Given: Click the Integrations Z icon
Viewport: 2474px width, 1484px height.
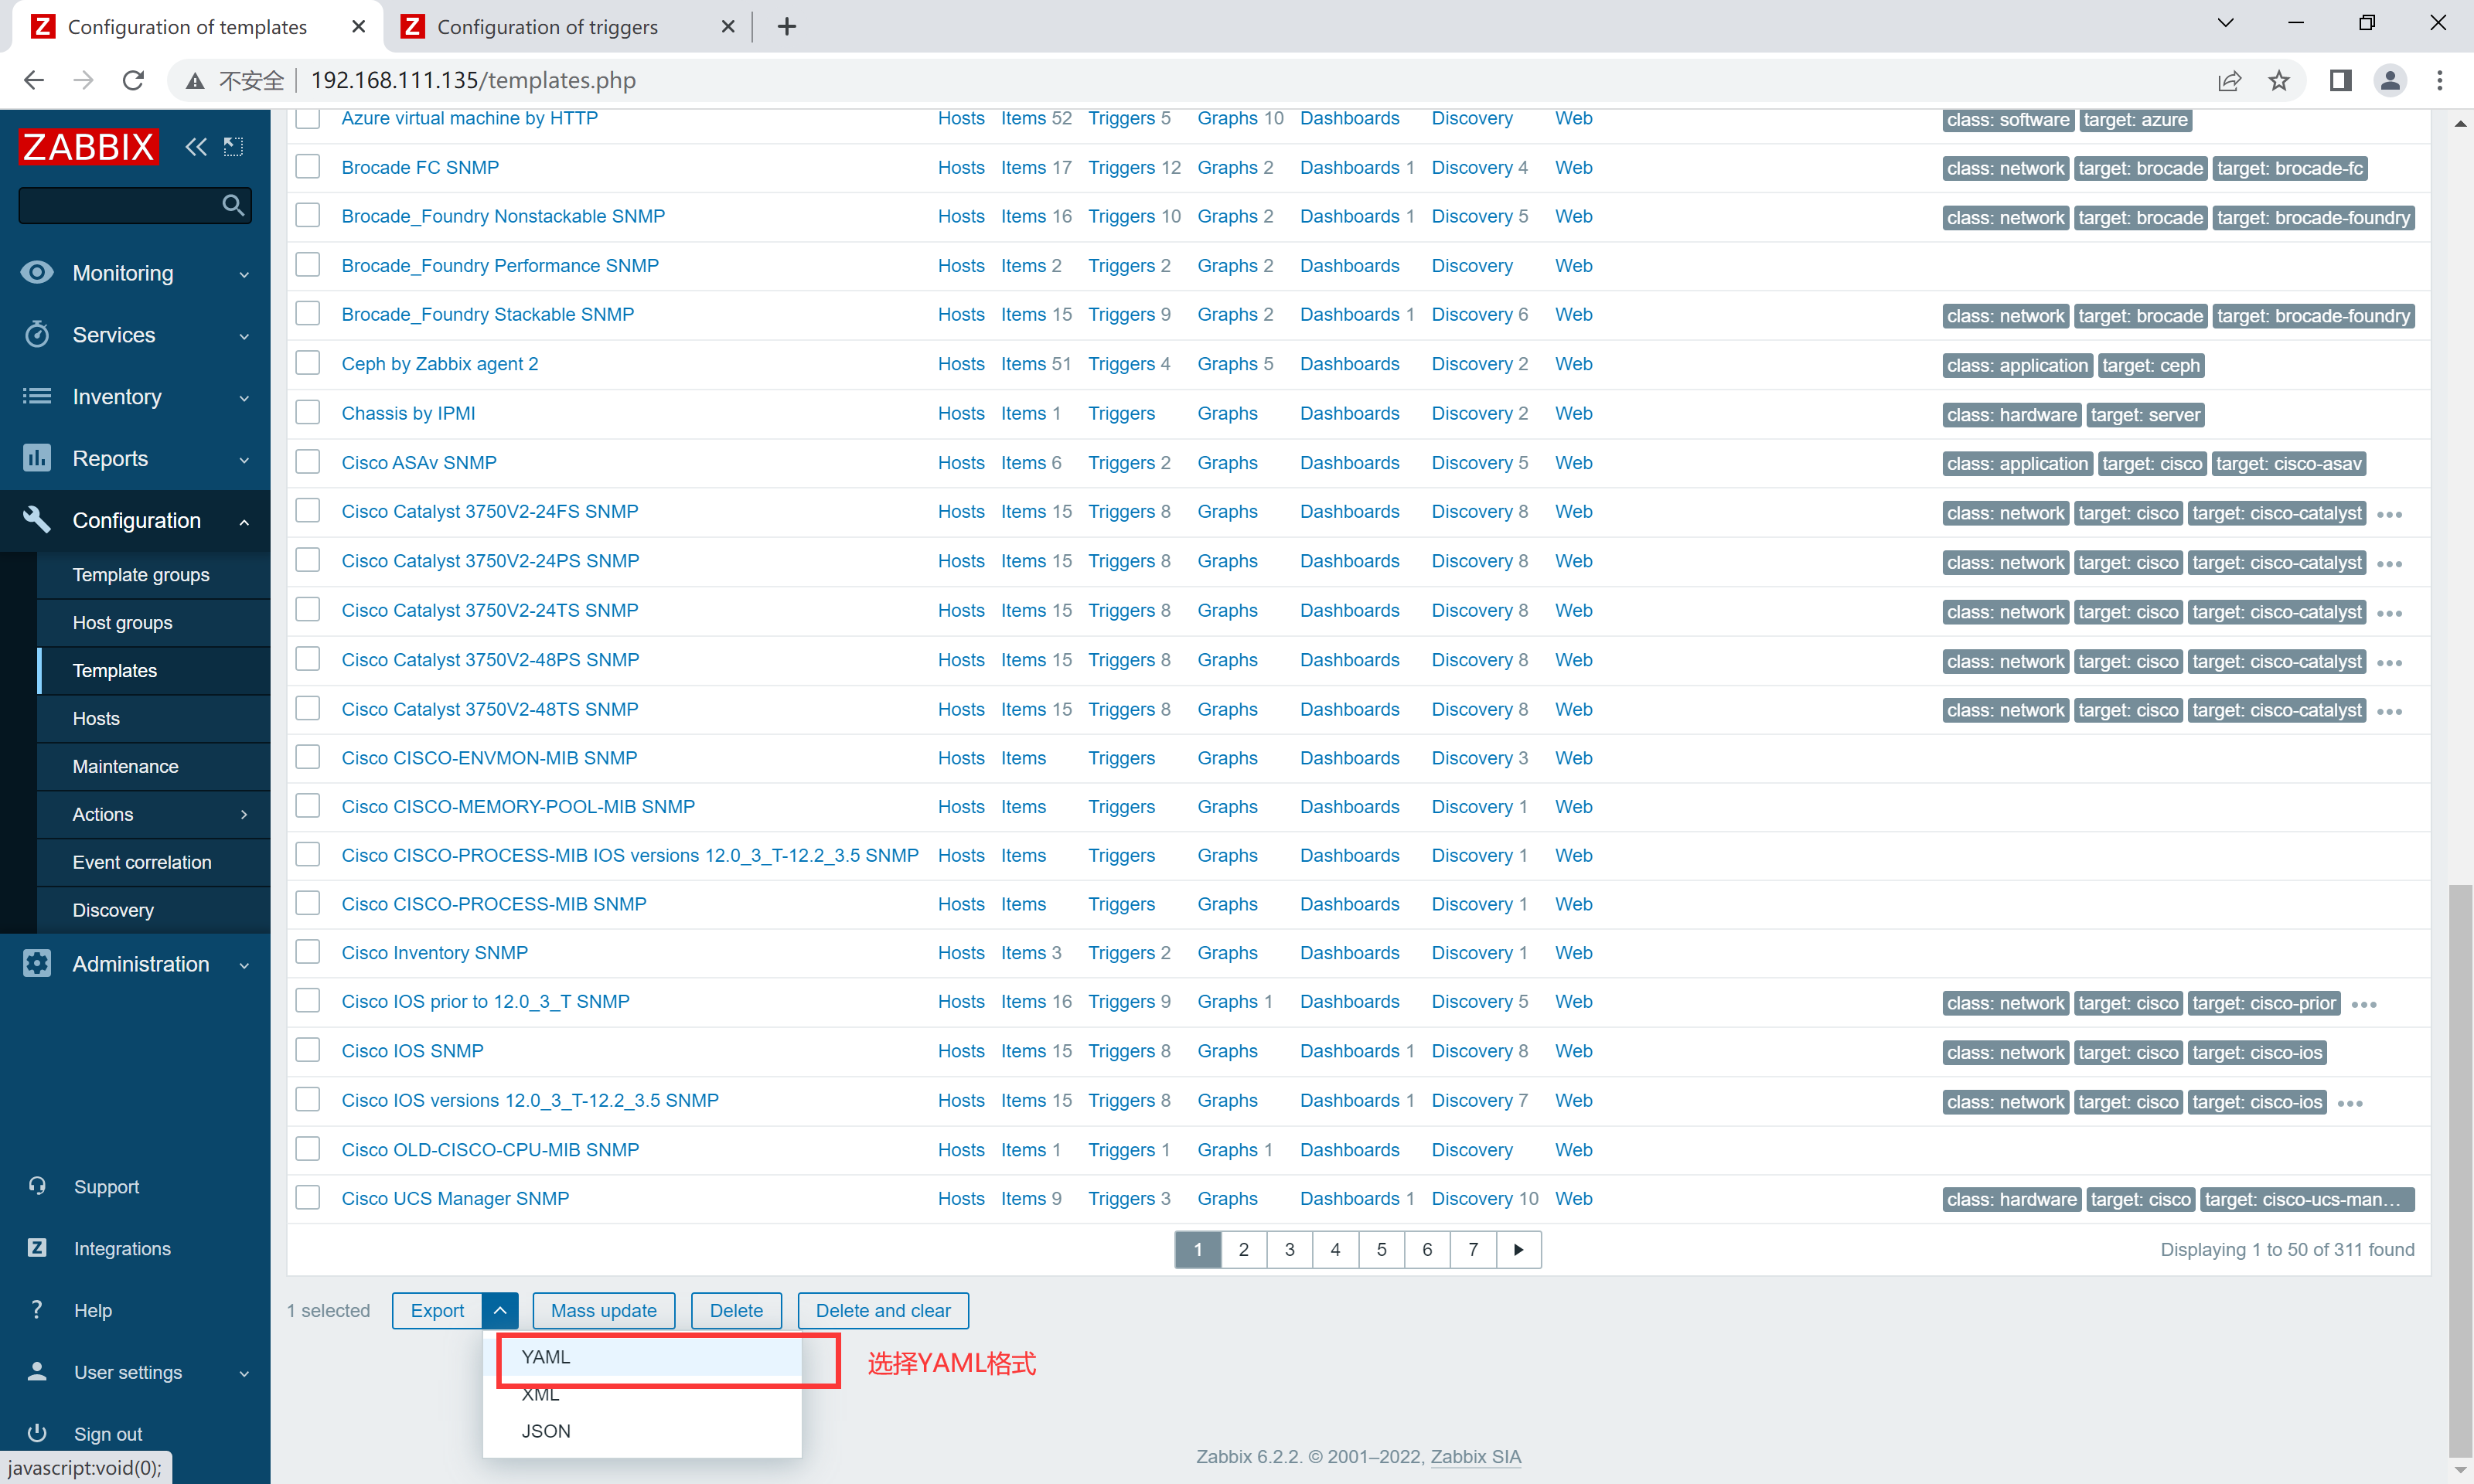Looking at the screenshot, I should coord(37,1248).
